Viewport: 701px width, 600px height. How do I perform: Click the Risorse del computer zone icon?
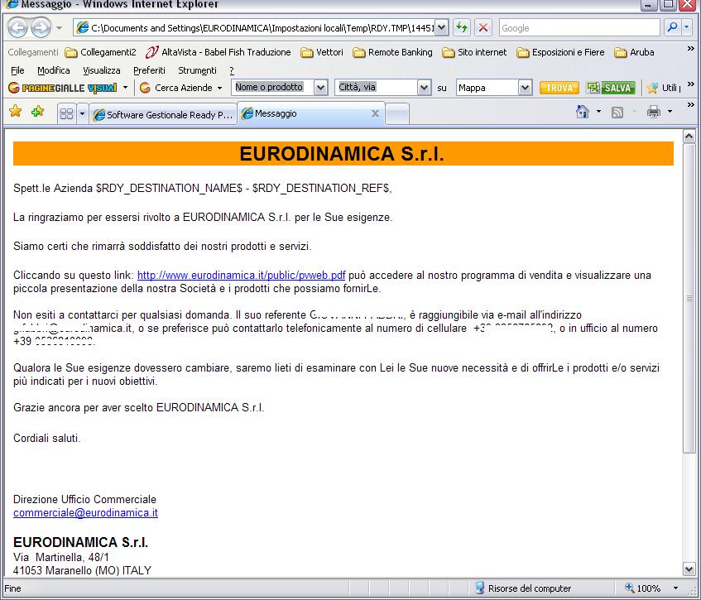pos(479,588)
